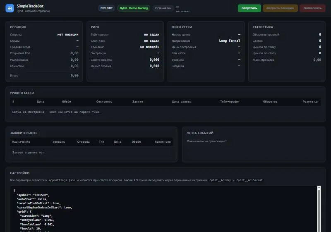
Task: Start the bot with Запустить button
Action: (x=249, y=8)
